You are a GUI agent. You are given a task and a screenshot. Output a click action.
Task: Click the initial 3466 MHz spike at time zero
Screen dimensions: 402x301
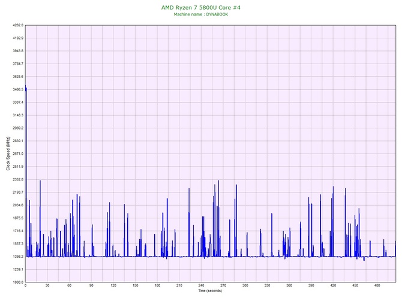[26, 88]
